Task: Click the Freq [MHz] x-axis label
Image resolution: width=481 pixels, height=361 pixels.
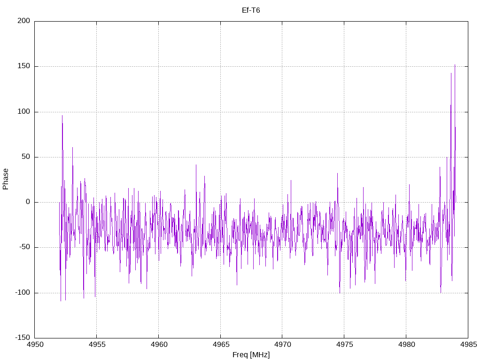Action: pos(251,354)
